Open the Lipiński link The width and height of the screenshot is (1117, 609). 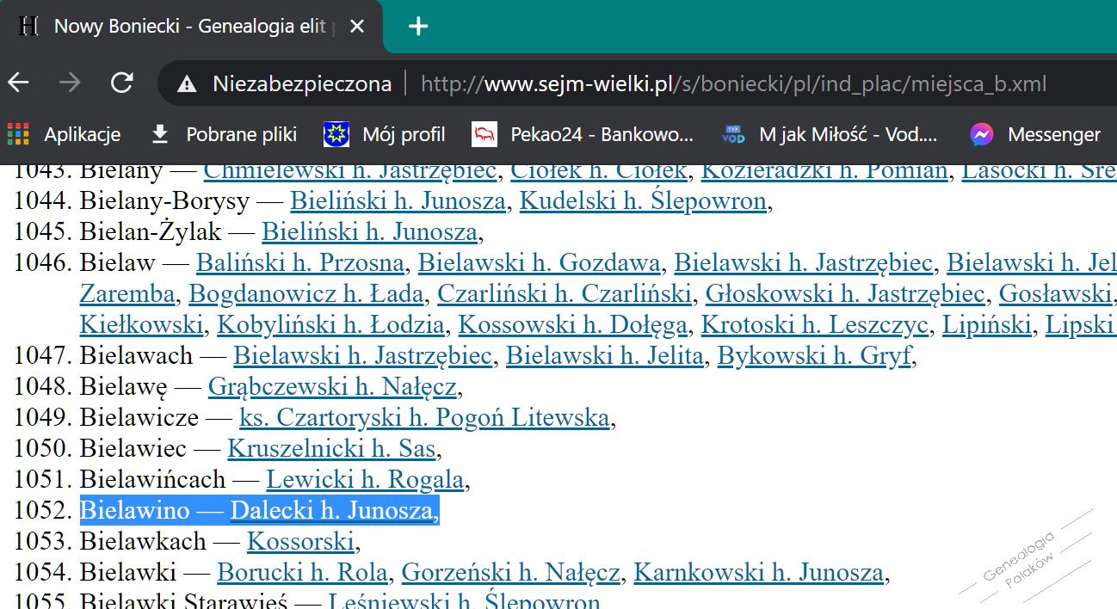click(x=986, y=325)
